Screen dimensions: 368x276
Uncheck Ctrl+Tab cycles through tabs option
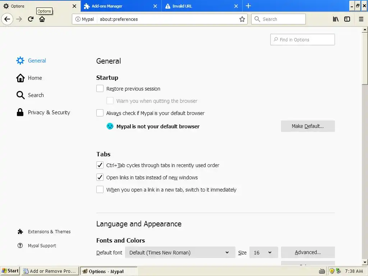pyautogui.click(x=100, y=165)
